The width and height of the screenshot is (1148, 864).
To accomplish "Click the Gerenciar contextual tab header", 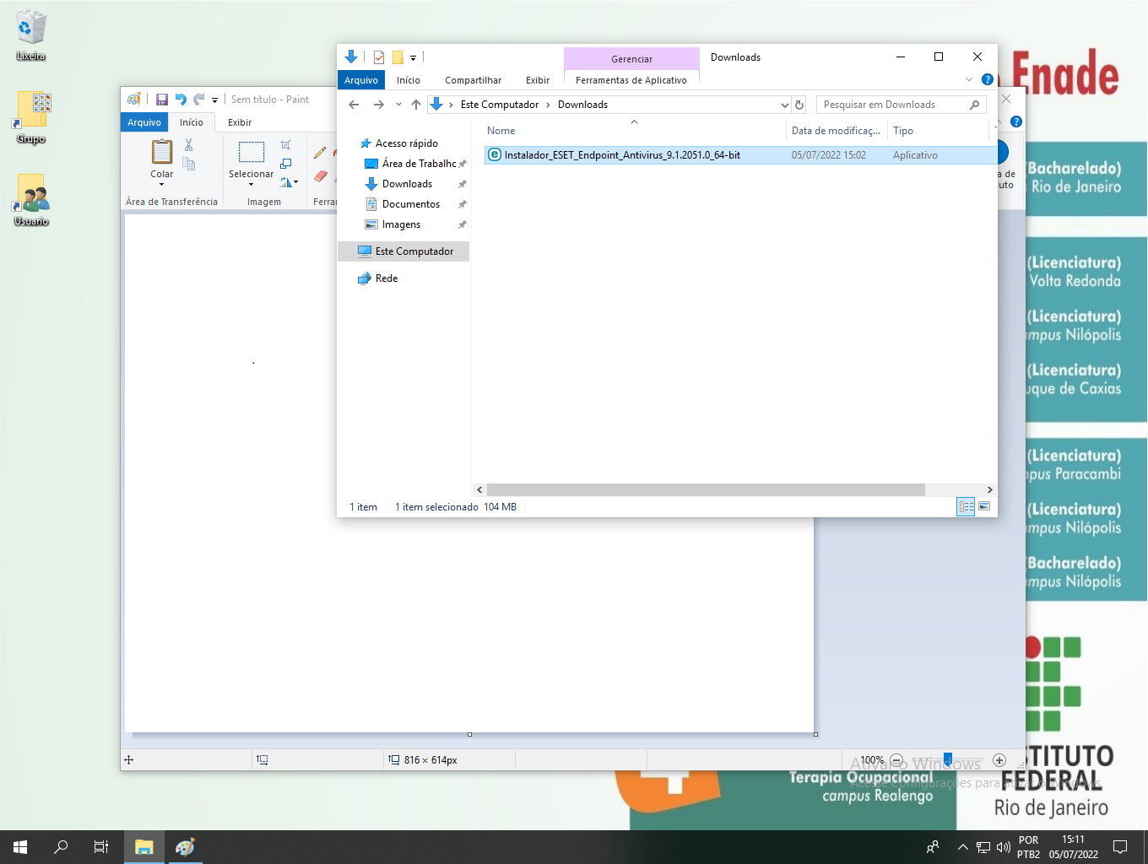I will 631,59.
